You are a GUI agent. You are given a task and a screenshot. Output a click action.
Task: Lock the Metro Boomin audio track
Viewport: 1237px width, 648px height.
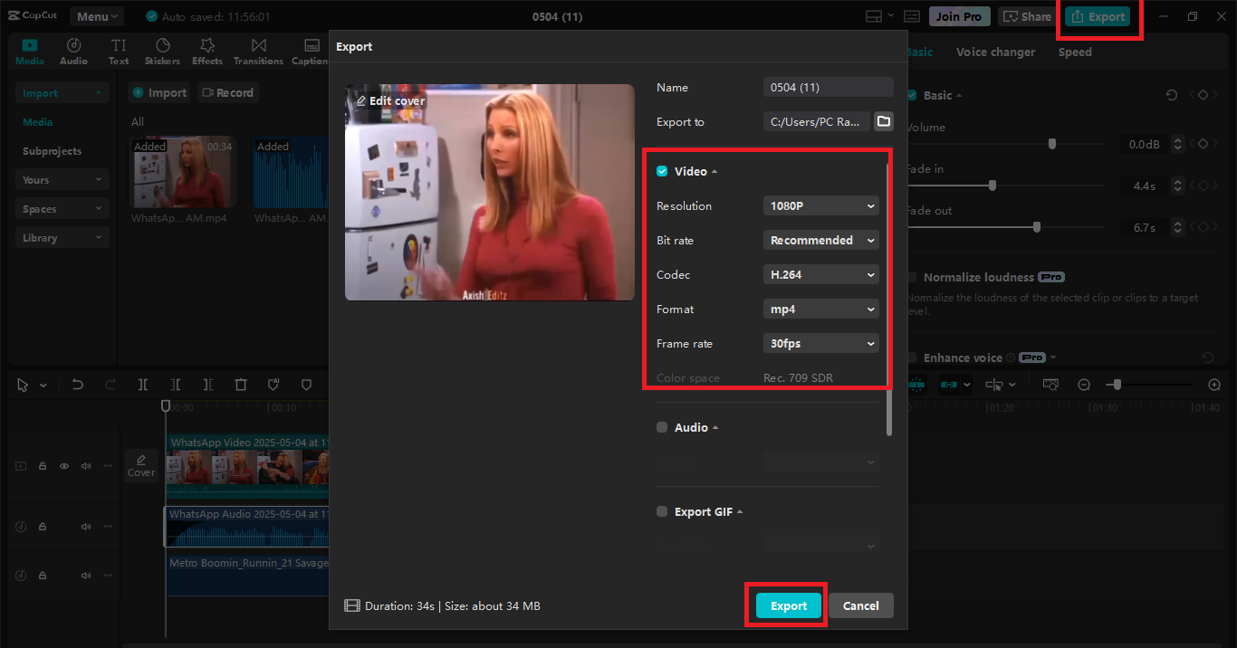tap(43, 576)
